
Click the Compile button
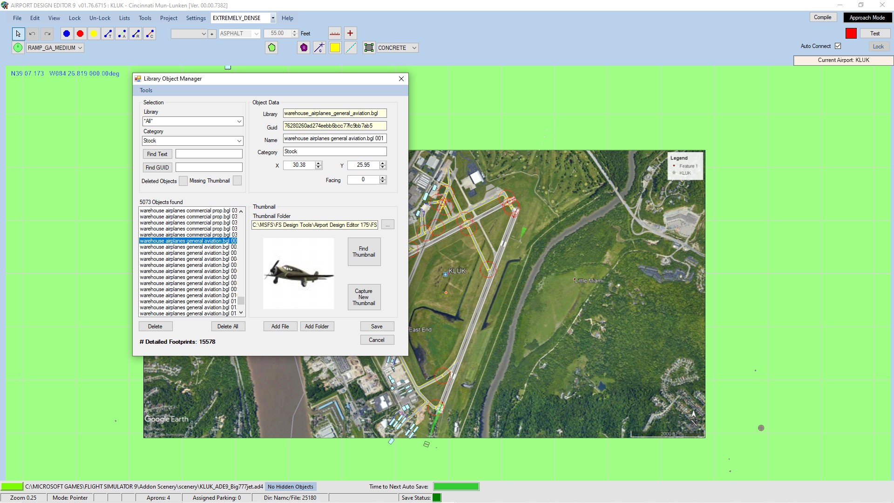[822, 17]
